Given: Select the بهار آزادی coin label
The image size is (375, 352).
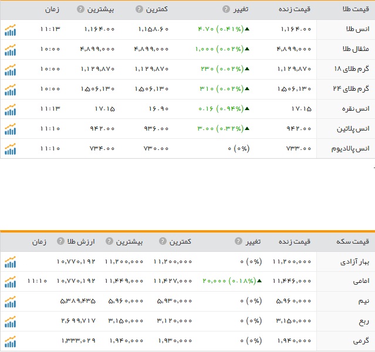Looking at the screenshot, I should (x=354, y=262).
